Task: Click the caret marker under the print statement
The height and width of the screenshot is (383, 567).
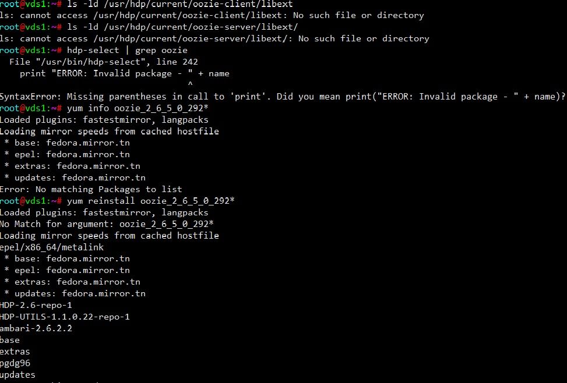Action: (190, 85)
